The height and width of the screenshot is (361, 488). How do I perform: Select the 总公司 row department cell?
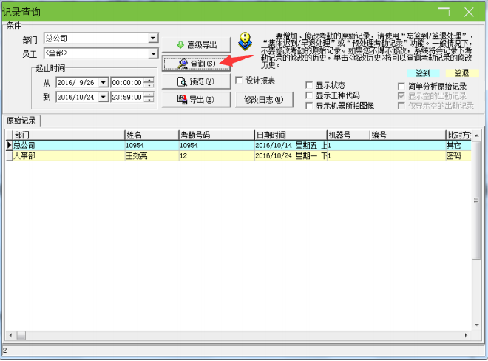point(69,145)
